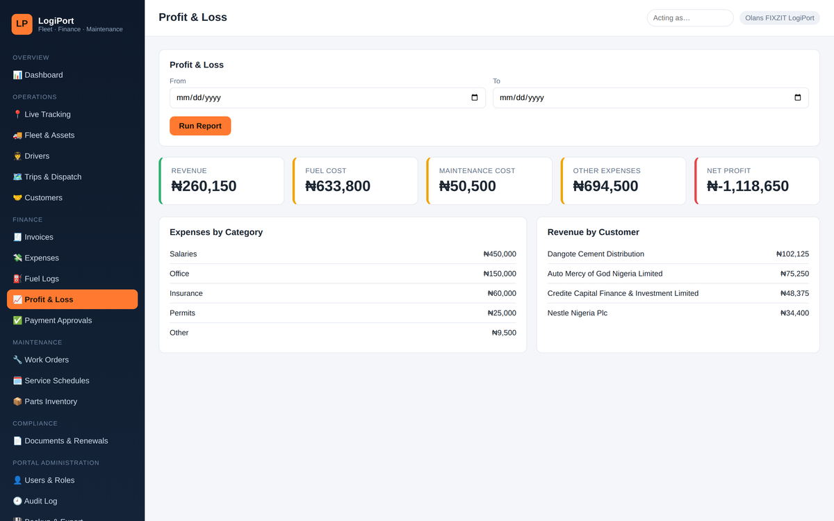
Task: Open Documents & Renewals label
Action: pyautogui.click(x=66, y=441)
